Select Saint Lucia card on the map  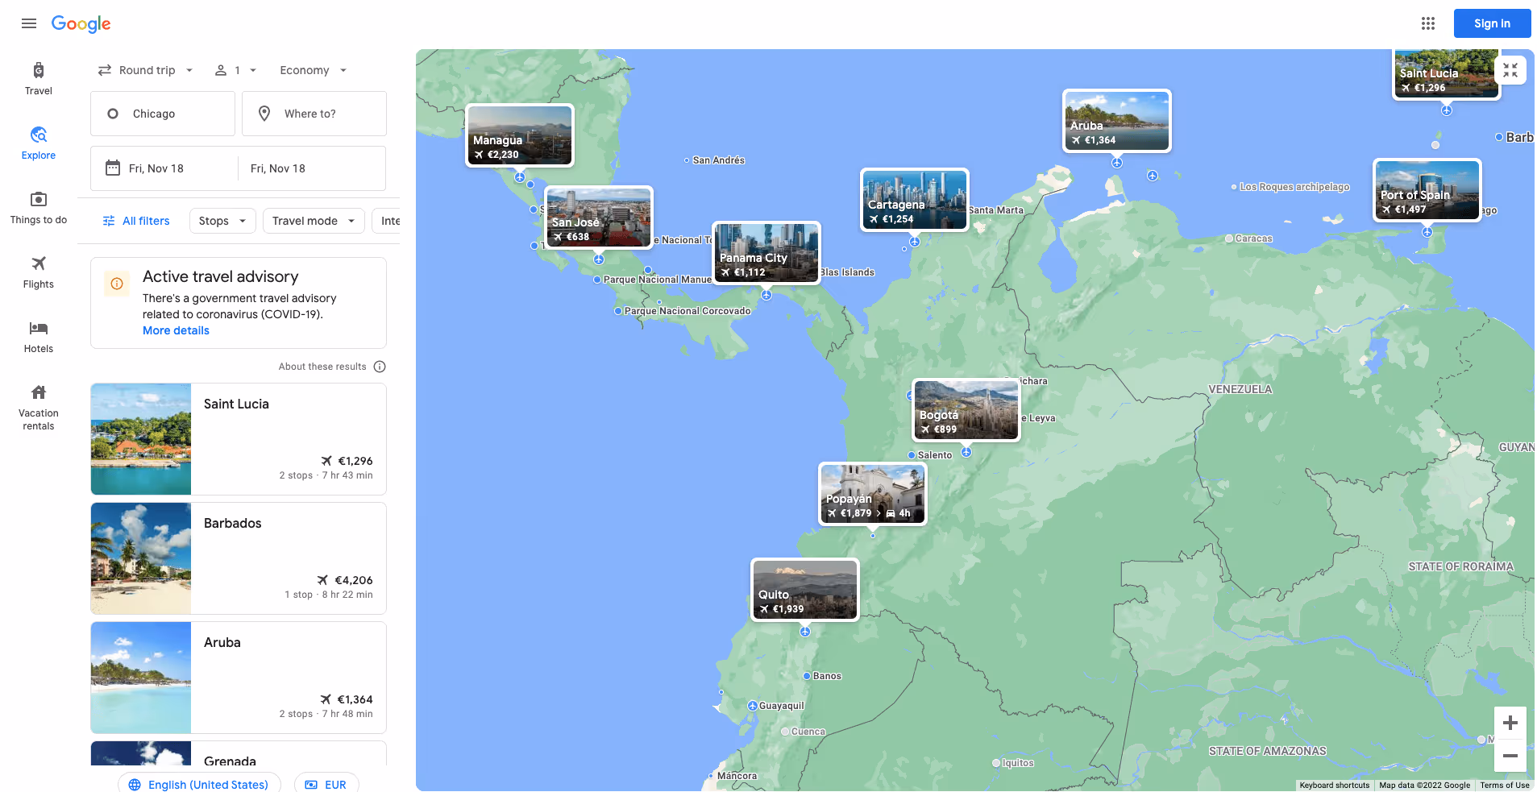click(x=1447, y=74)
